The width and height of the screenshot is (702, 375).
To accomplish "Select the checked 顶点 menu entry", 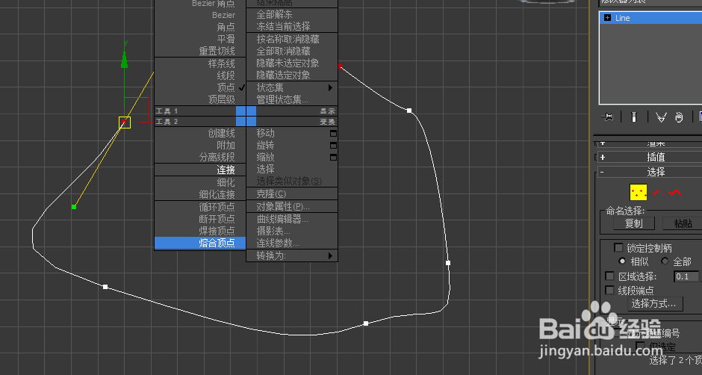I will 200,87.
